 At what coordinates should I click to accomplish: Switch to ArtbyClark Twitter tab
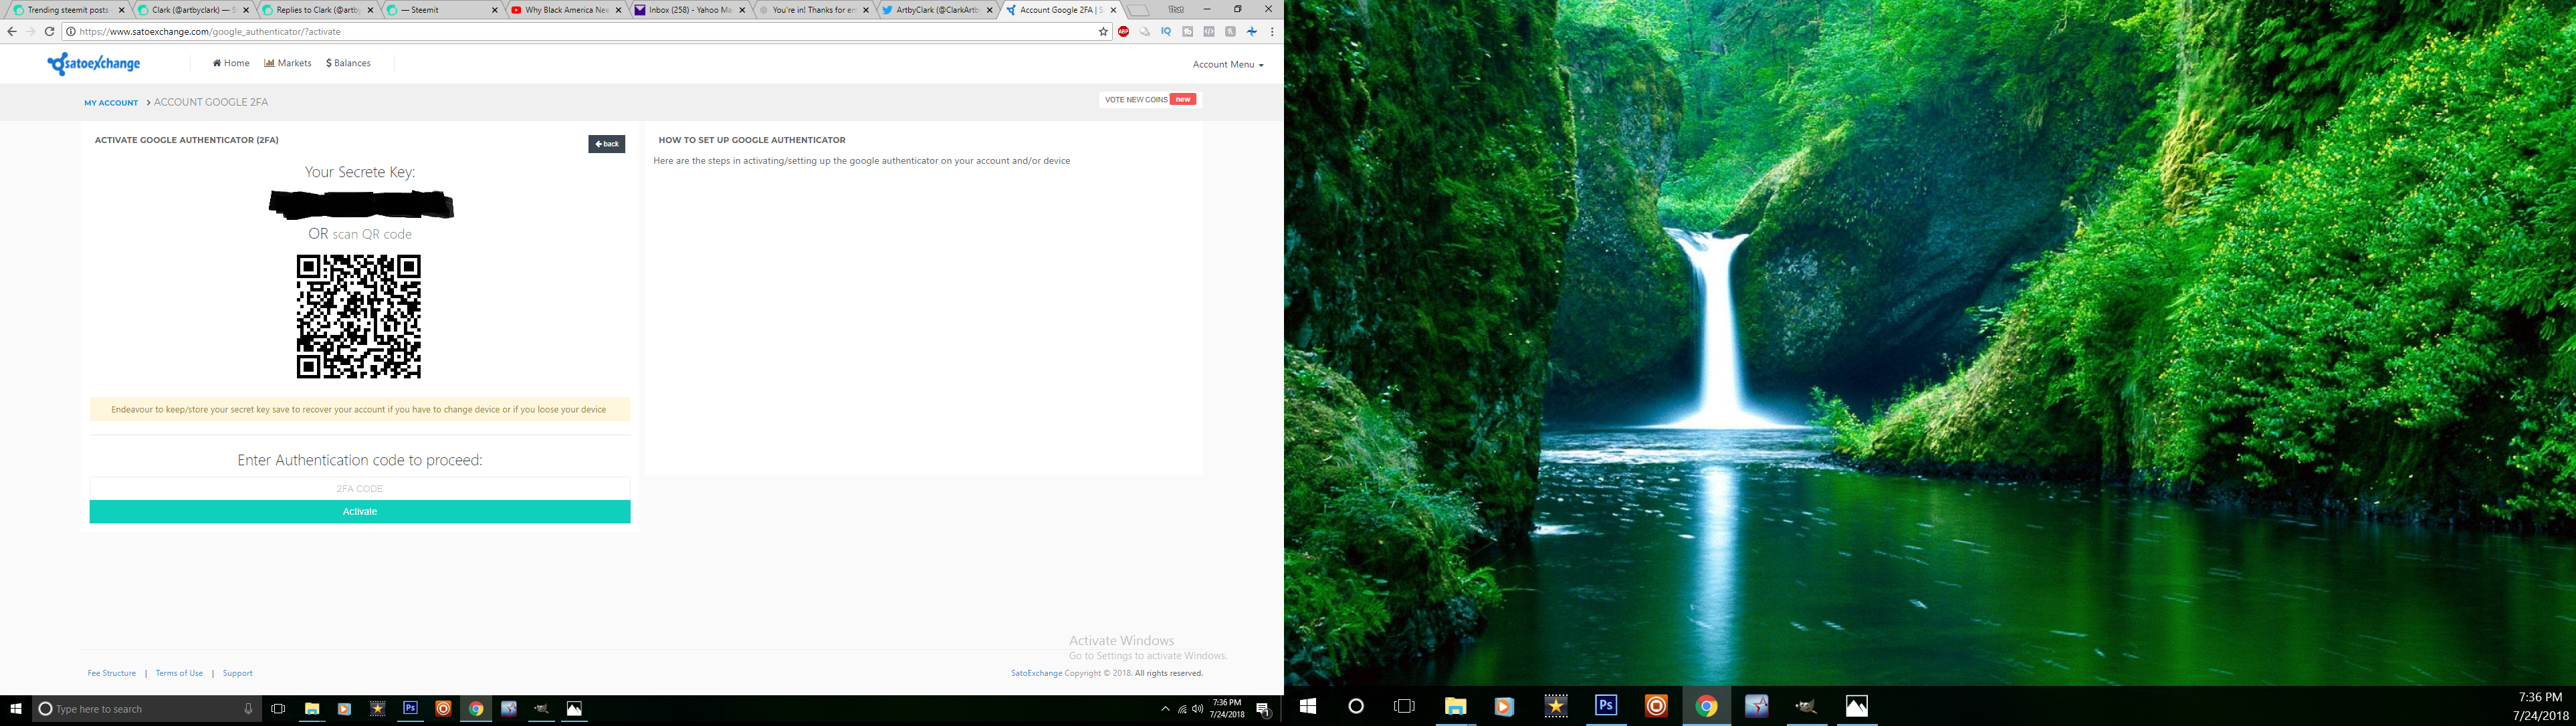[x=937, y=10]
